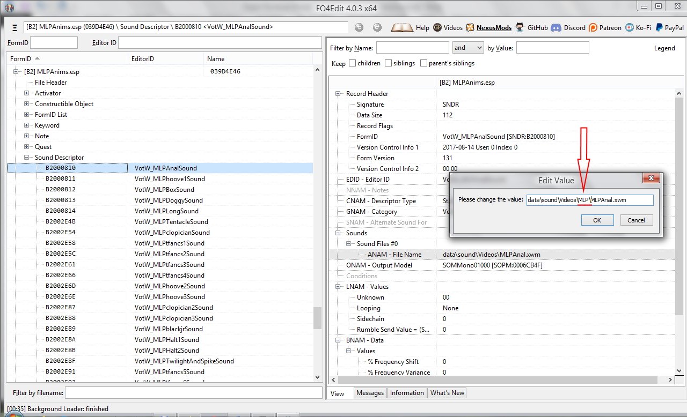Toggle the Keep siblings checkbox

tap(389, 63)
